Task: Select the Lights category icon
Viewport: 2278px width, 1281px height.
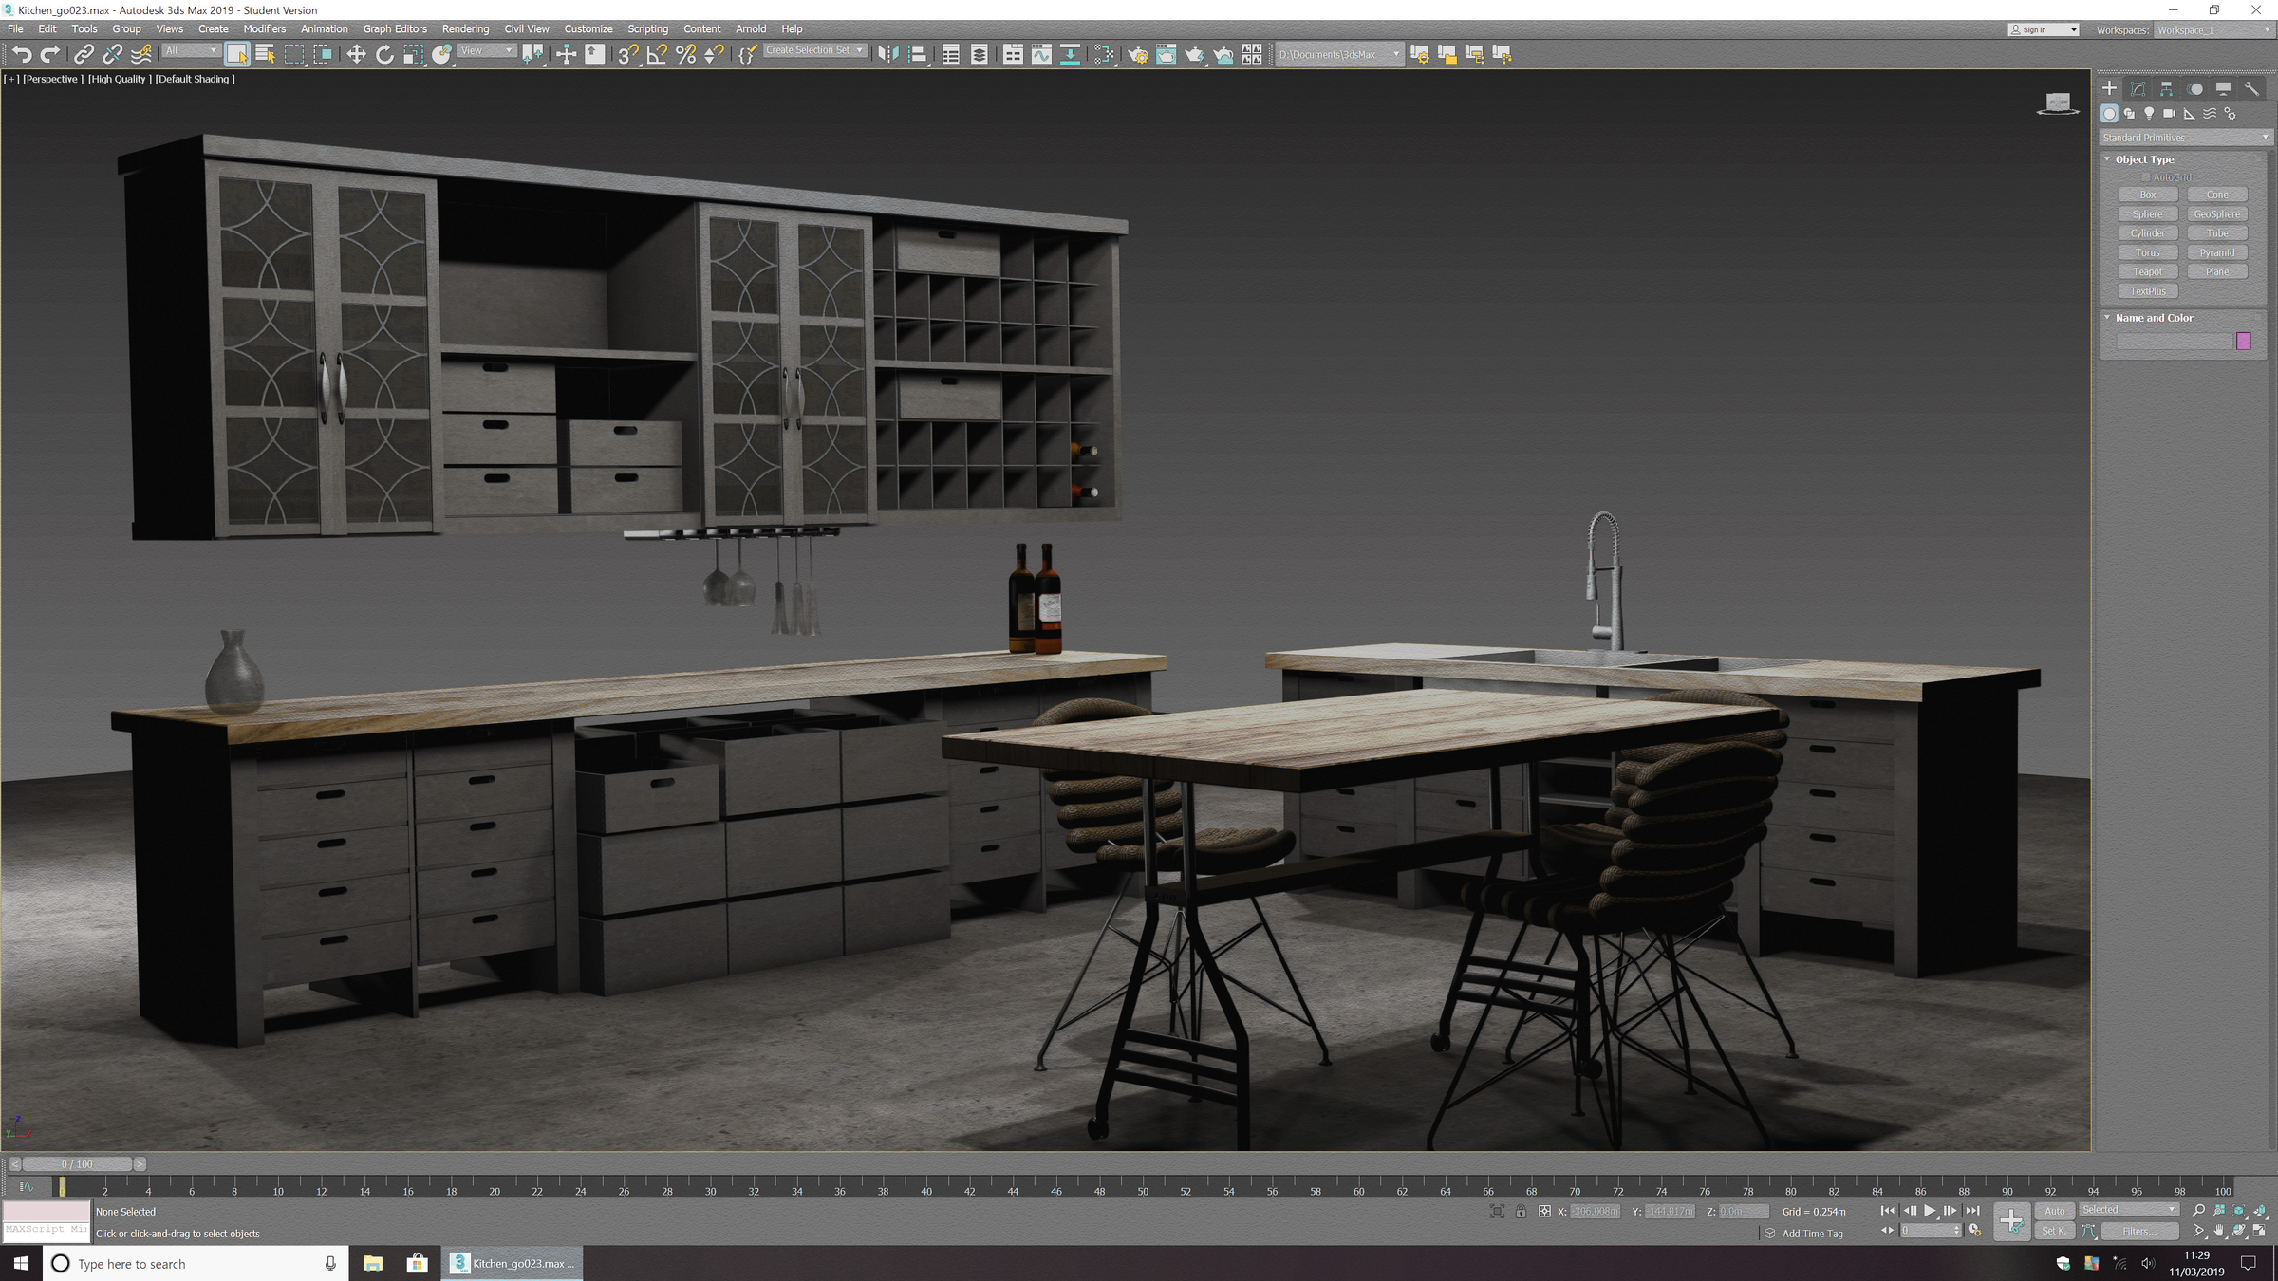Action: click(x=2149, y=114)
